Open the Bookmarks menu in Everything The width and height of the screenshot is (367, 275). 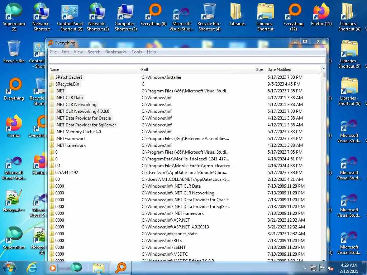coord(116,52)
